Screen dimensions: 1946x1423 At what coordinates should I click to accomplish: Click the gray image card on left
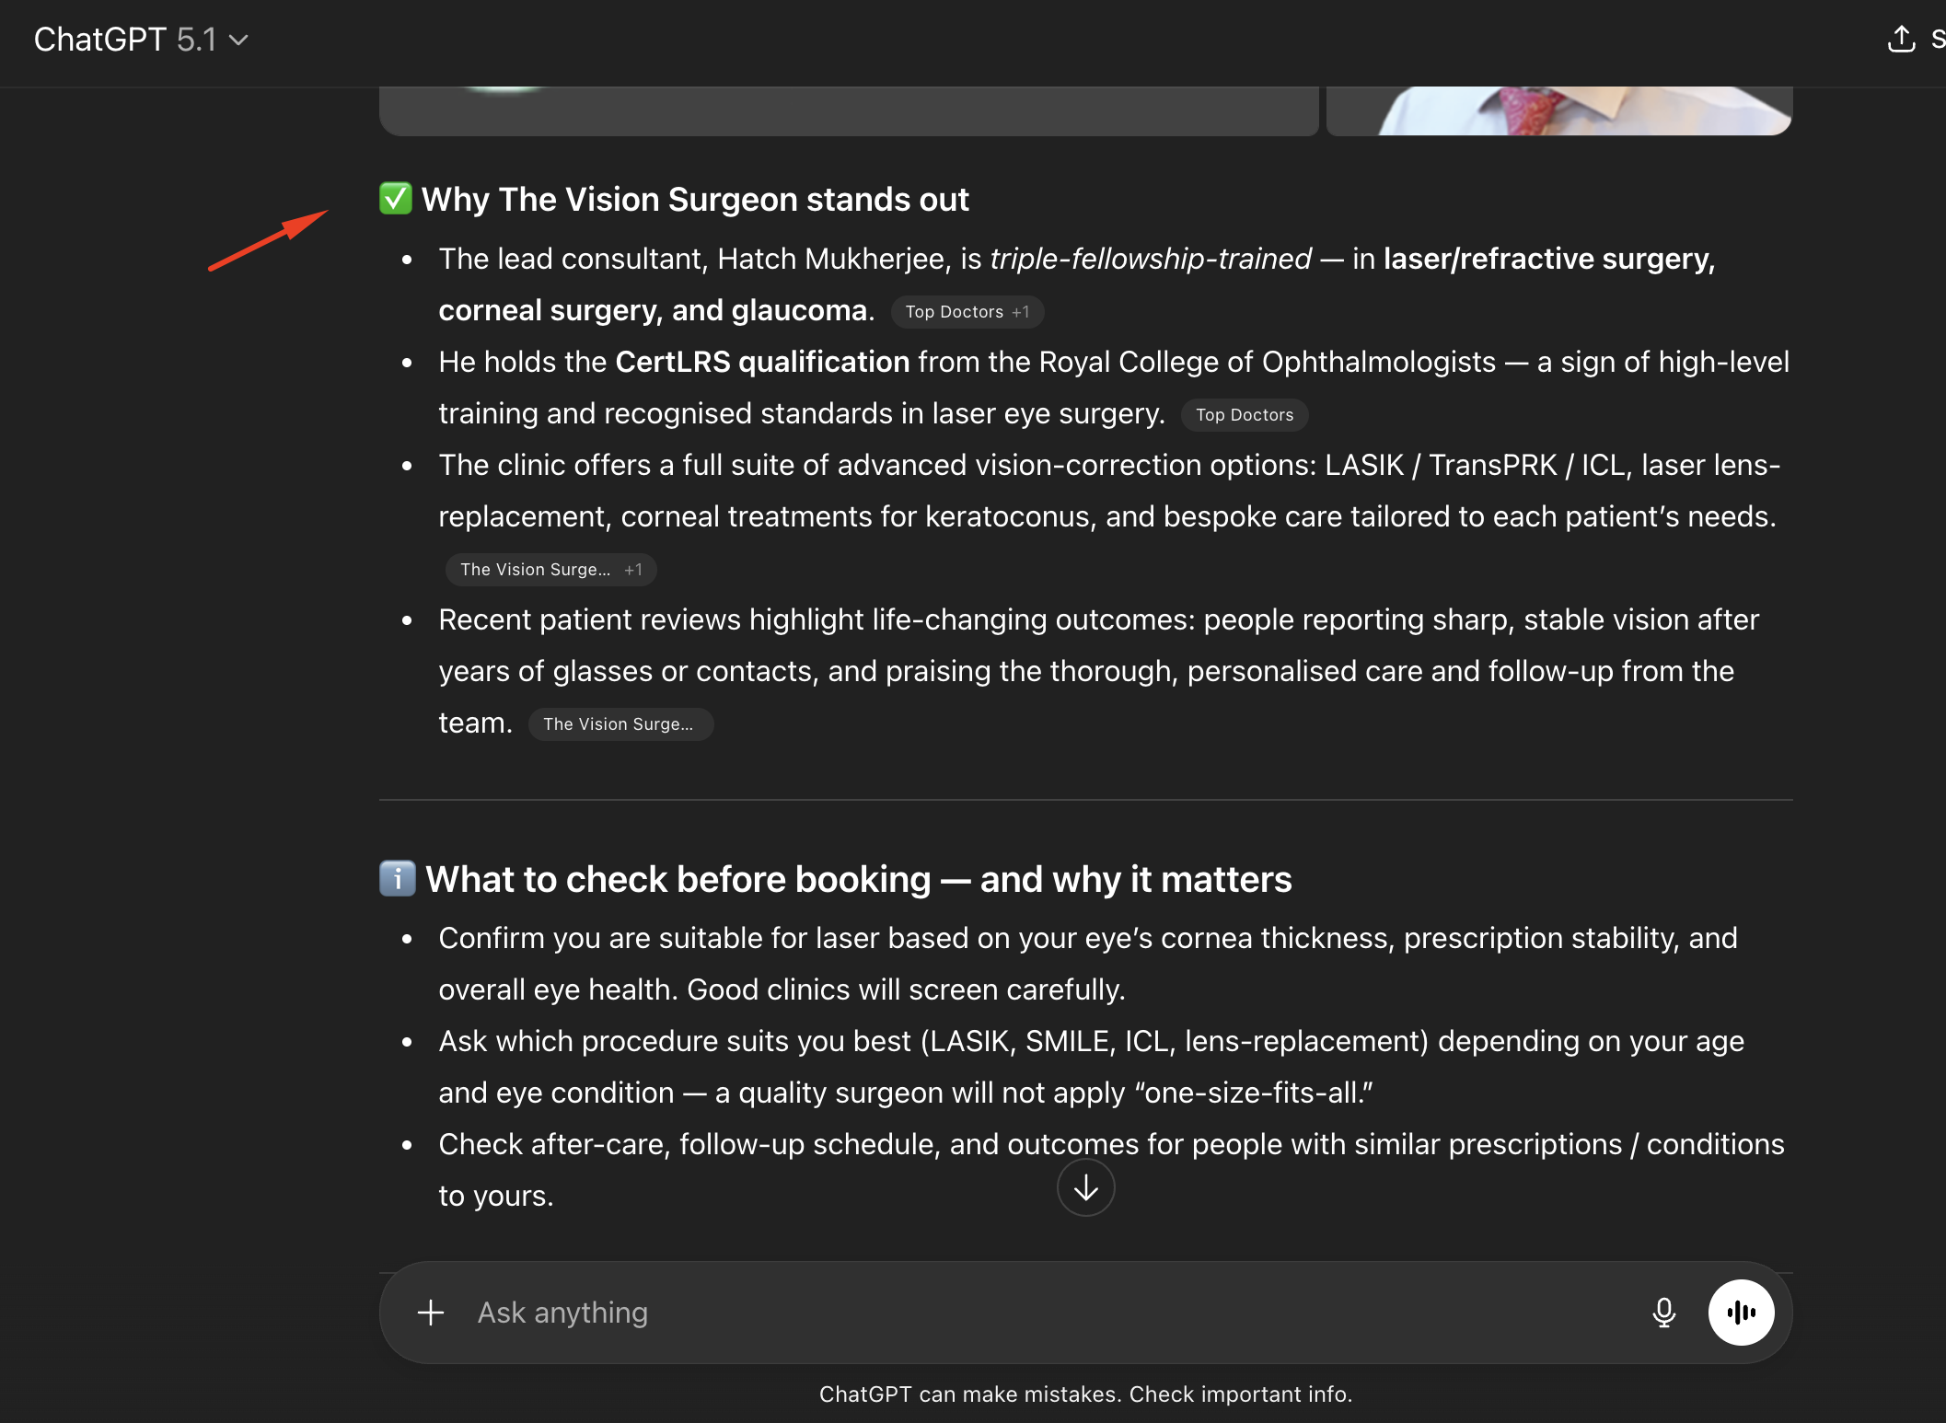[x=848, y=111]
